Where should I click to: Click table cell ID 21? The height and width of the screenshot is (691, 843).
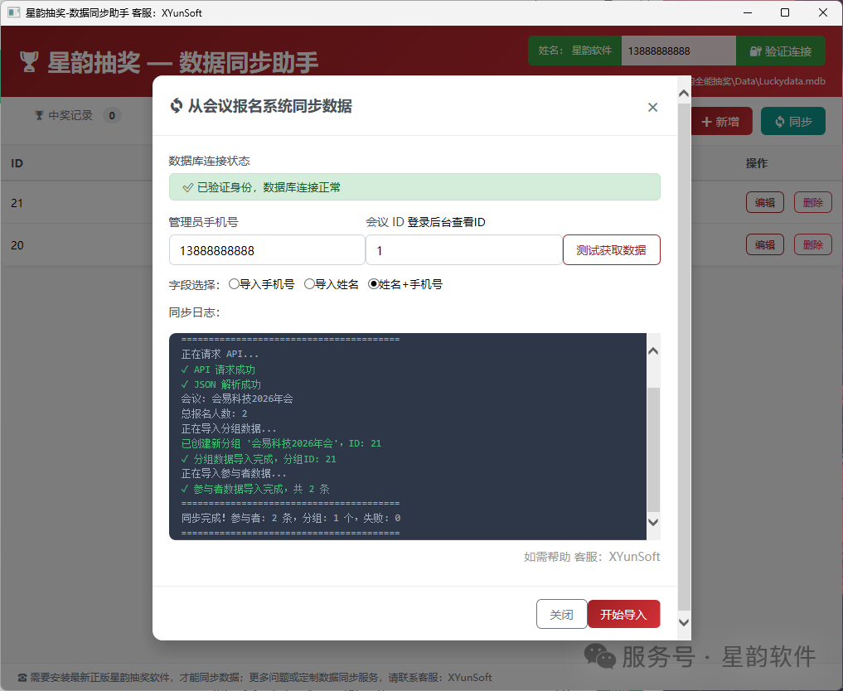pyautogui.click(x=17, y=203)
